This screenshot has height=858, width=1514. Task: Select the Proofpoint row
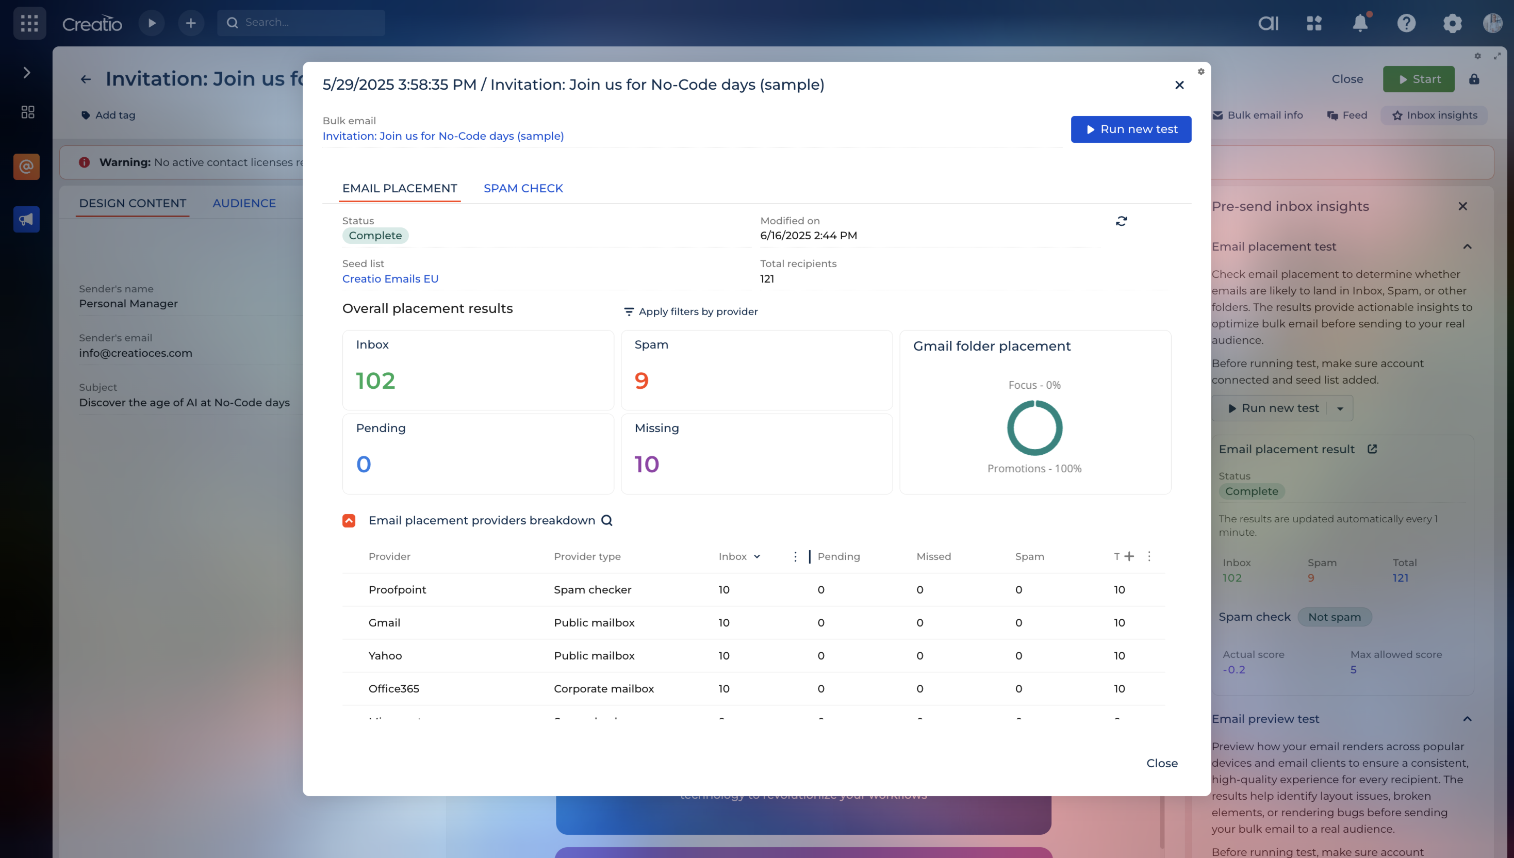[x=753, y=589]
